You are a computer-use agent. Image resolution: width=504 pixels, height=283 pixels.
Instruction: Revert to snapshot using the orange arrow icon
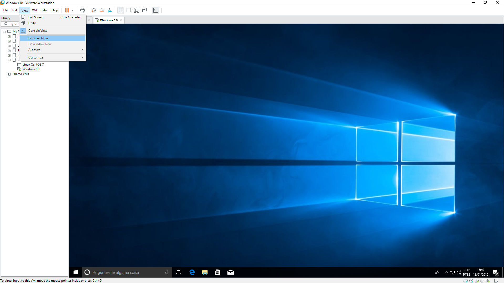(102, 10)
